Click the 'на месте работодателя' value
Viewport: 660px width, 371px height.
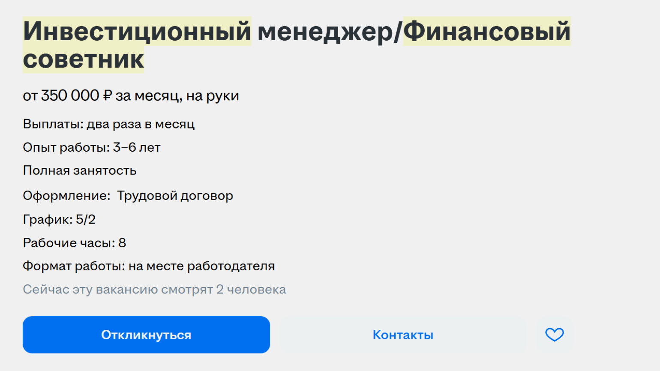tap(201, 266)
